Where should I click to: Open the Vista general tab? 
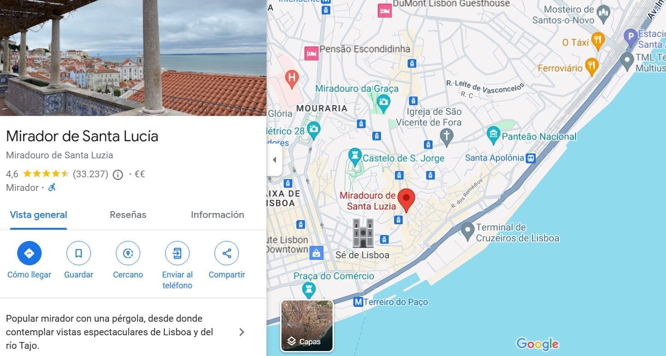[x=38, y=215]
